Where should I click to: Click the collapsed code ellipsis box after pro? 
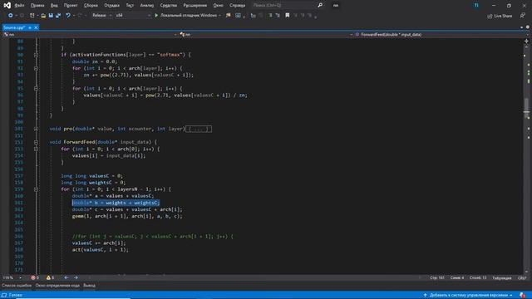pos(199,129)
